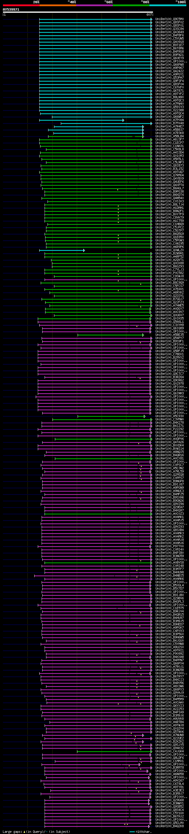This screenshot has width=189, height=834.
Task: Click the green ~80% identity legend segment
Action: [x=131, y=5]
